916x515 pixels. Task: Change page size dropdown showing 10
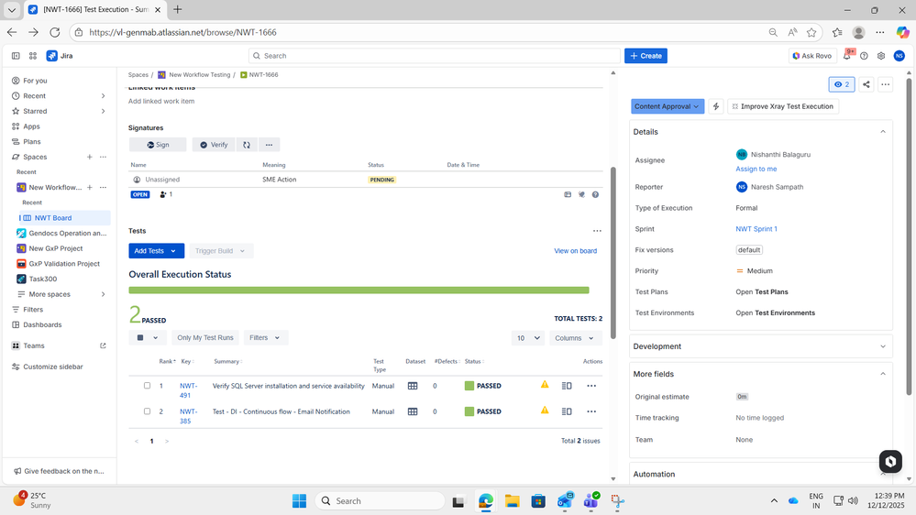(527, 338)
